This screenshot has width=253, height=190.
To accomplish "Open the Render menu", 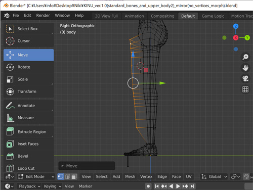I will tap(43, 16).
